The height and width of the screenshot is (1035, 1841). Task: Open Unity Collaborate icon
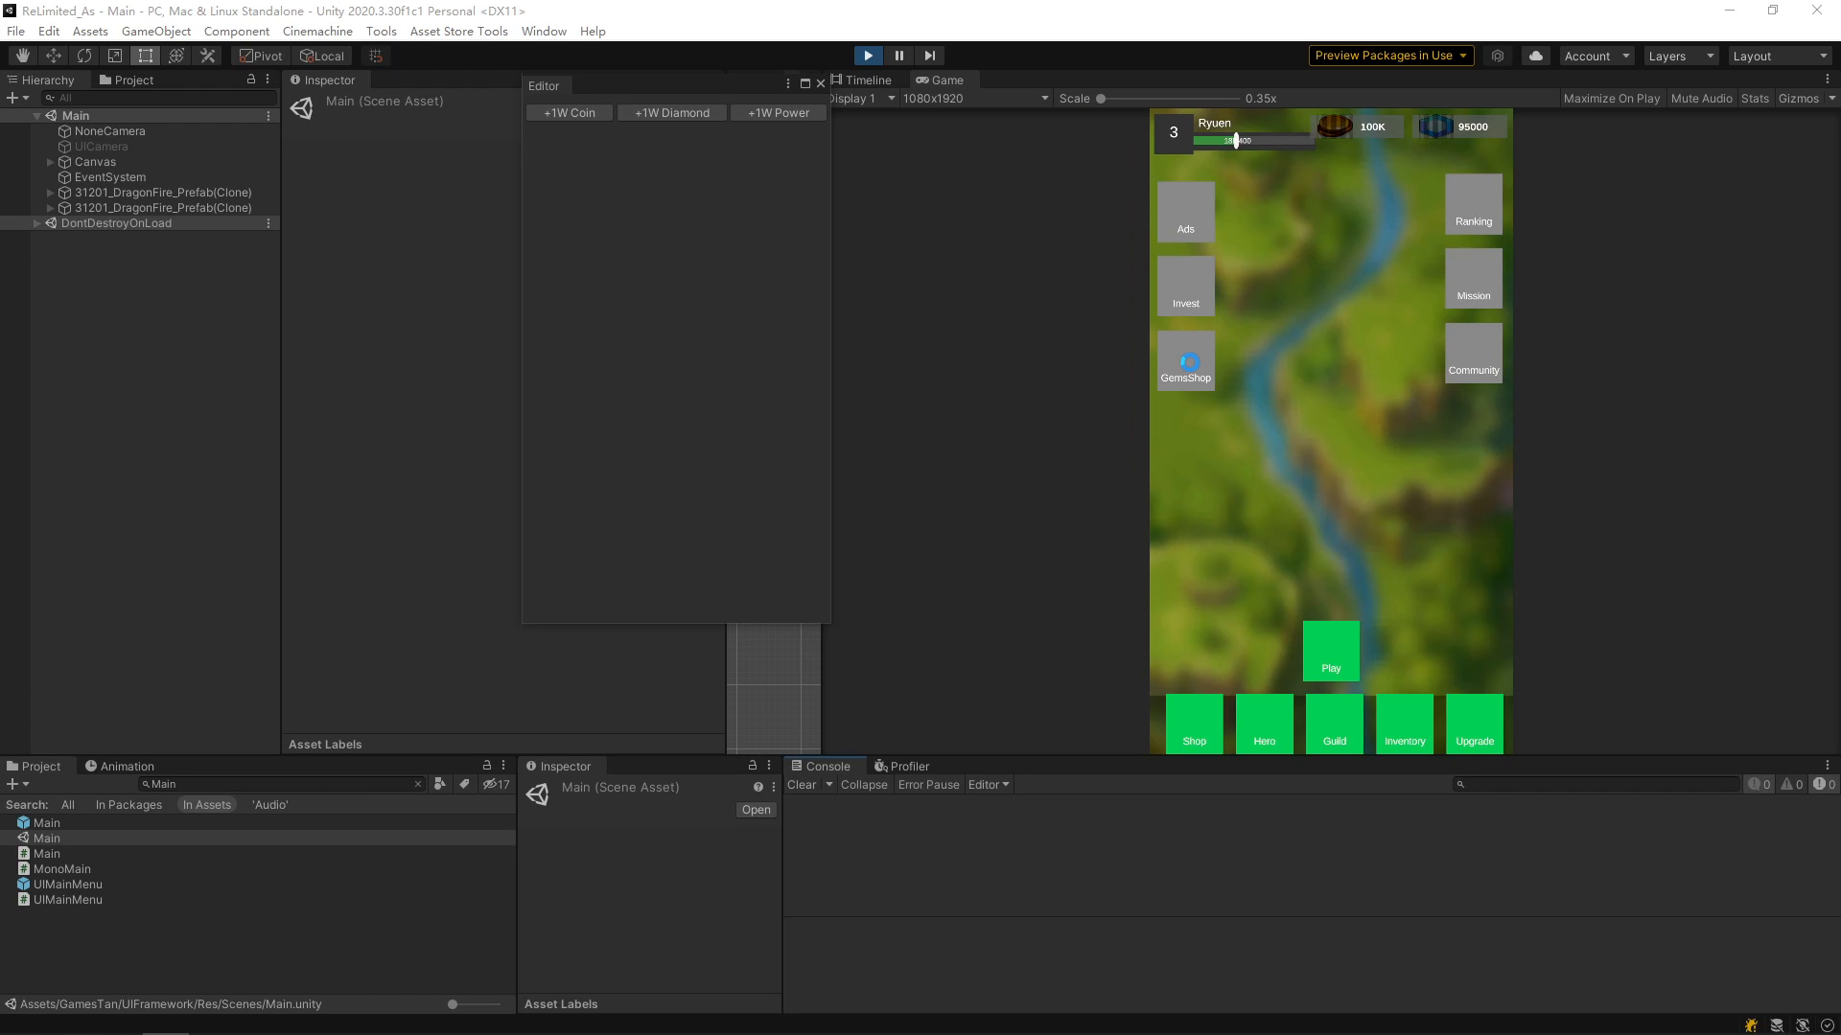[1498, 56]
